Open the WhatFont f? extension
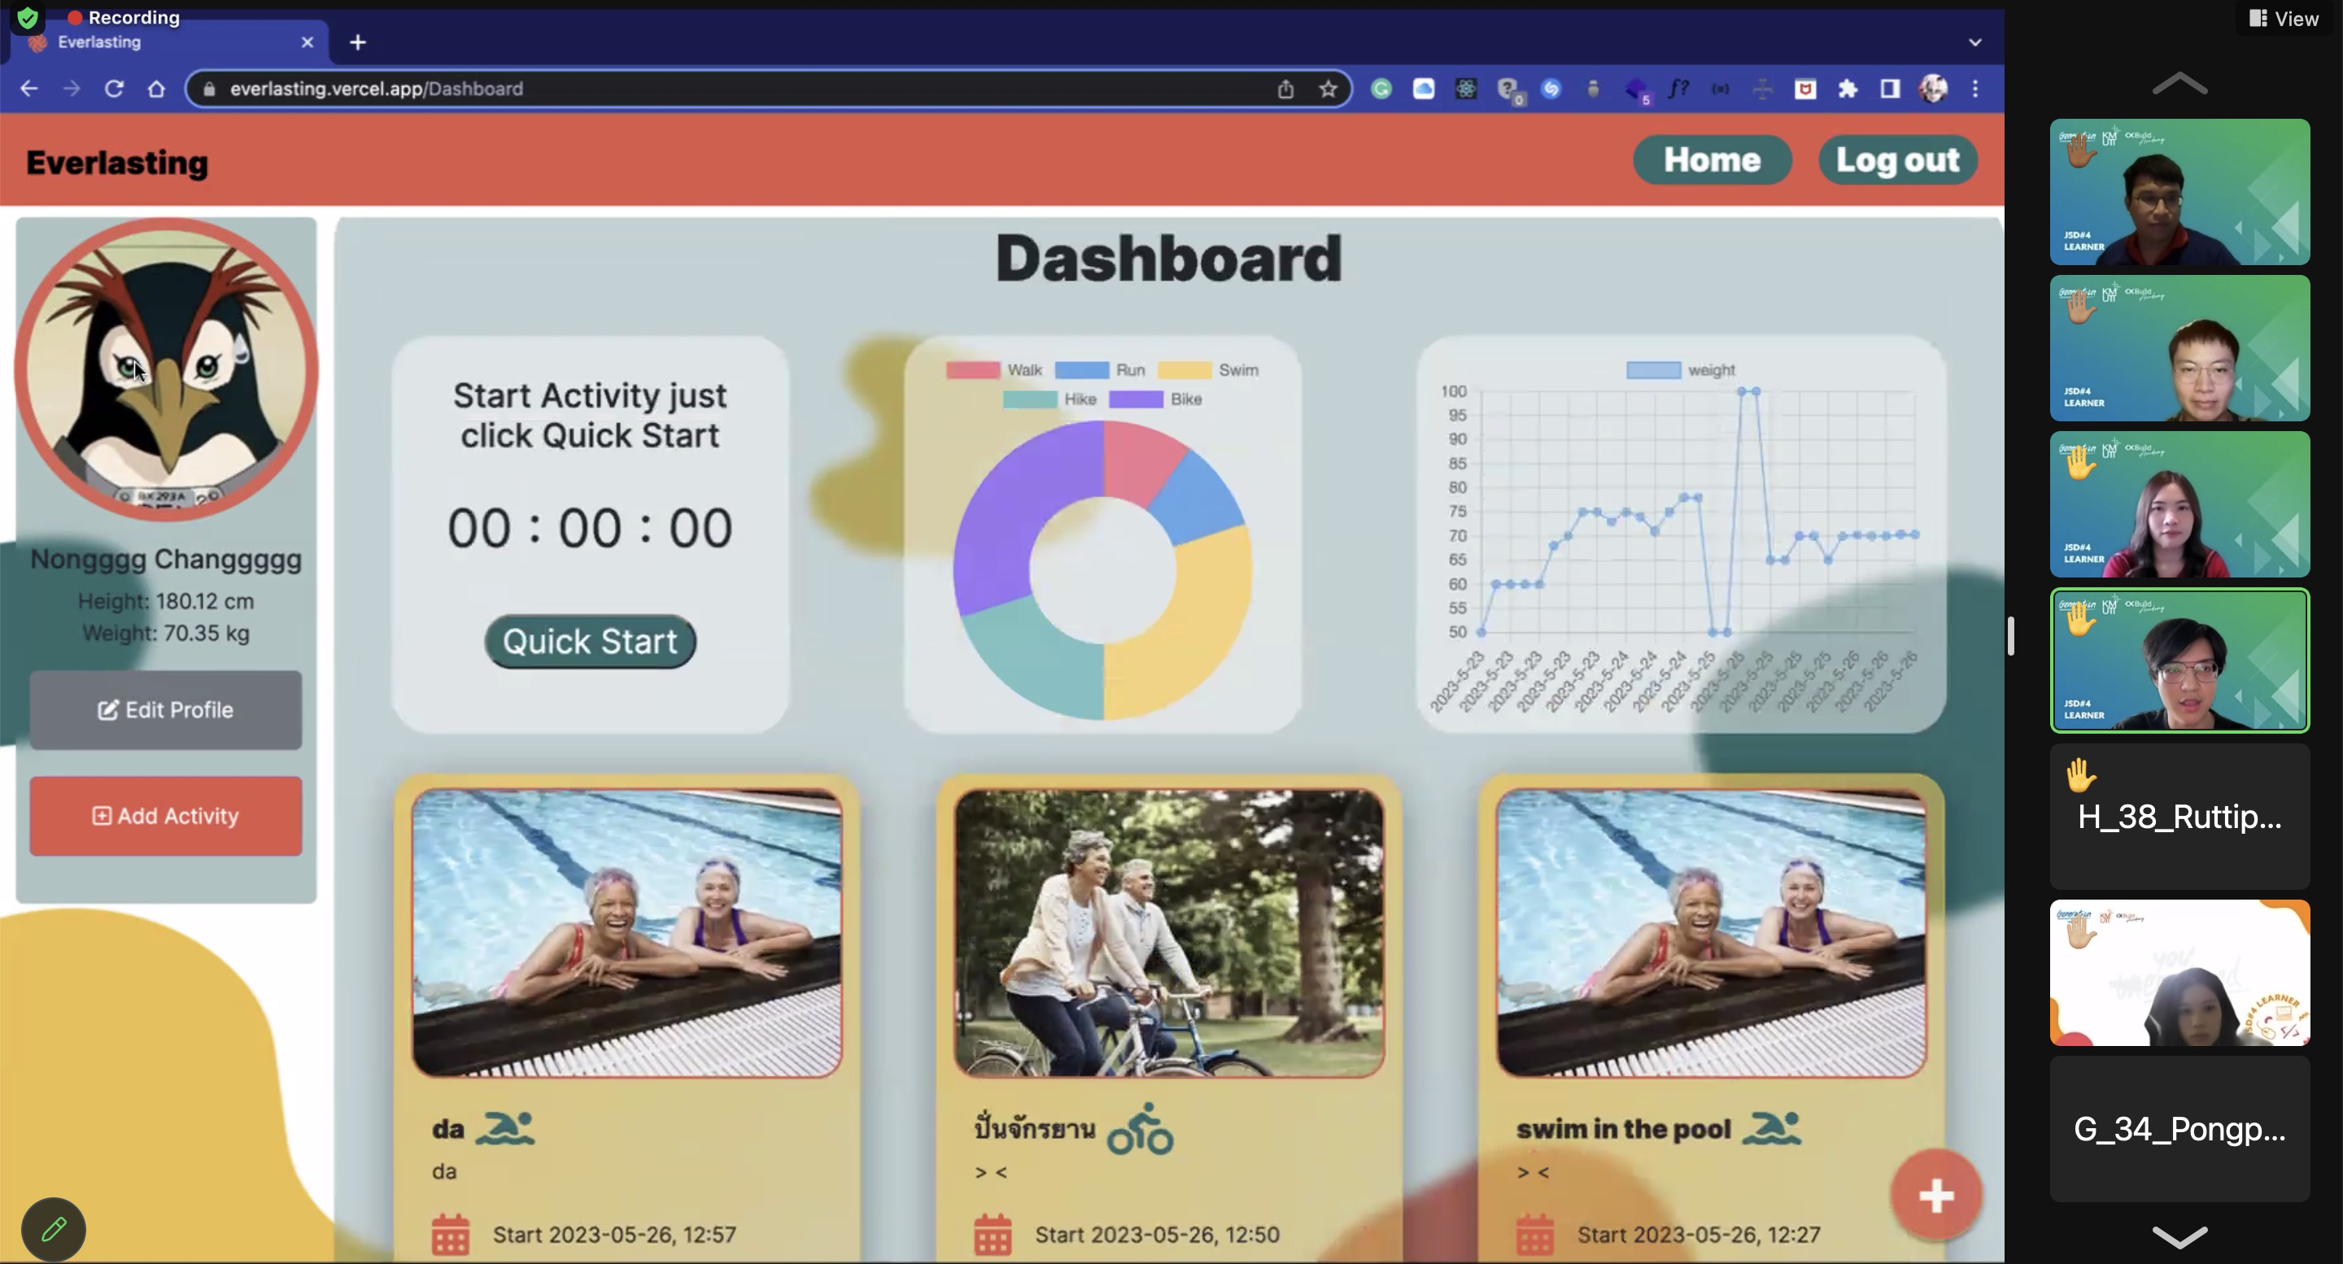This screenshot has height=1264, width=2343. (x=1678, y=88)
